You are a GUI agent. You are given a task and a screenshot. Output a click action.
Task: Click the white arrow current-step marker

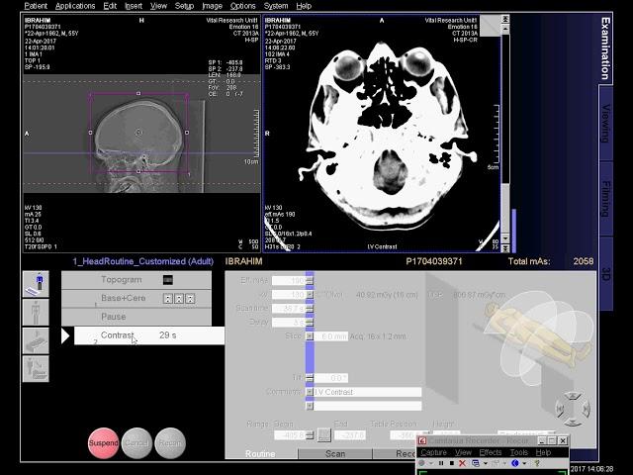click(x=65, y=335)
